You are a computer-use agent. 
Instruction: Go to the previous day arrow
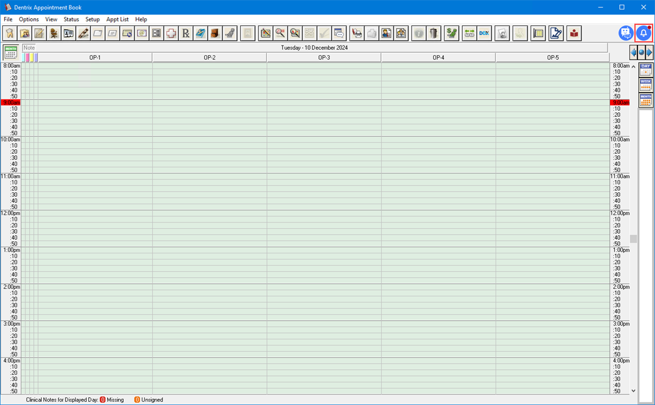coord(633,52)
